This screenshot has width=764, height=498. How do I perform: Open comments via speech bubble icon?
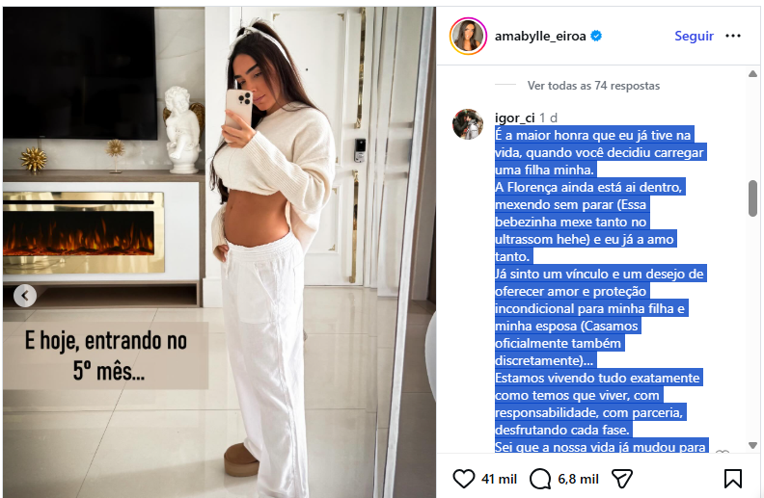540,479
